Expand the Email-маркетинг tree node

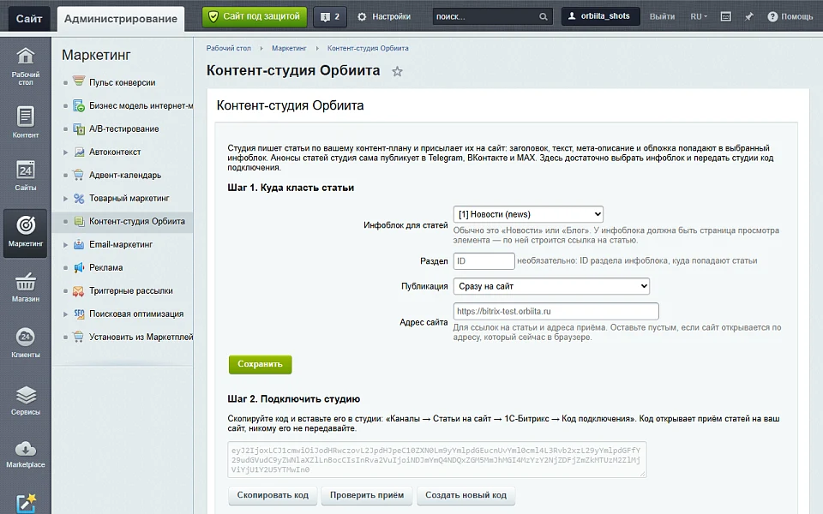click(66, 244)
